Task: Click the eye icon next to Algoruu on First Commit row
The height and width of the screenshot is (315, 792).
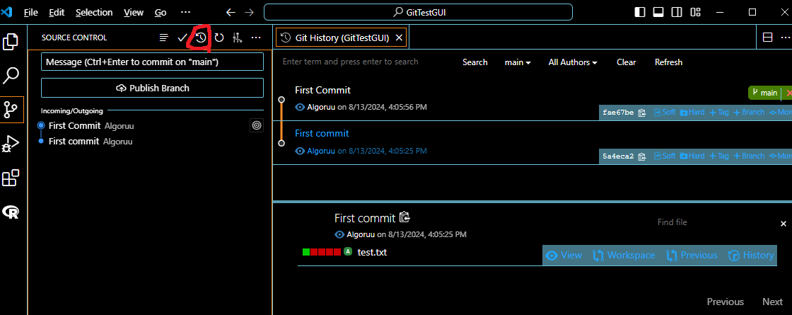Action: click(300, 107)
